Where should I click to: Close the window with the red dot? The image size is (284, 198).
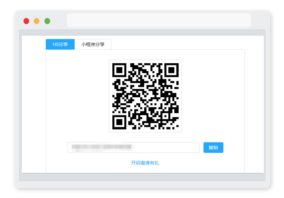pyautogui.click(x=26, y=21)
